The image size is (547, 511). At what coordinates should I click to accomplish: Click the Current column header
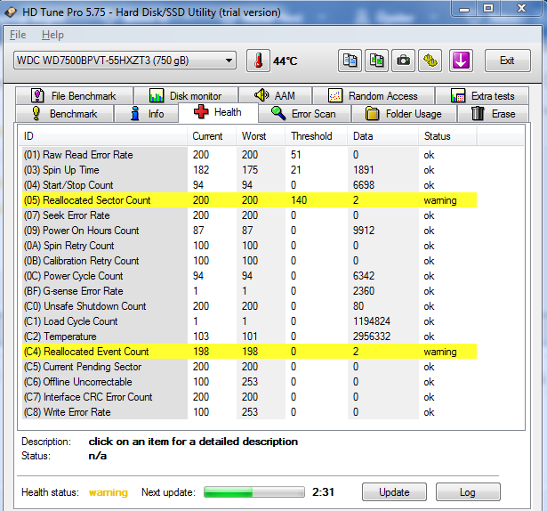pos(212,136)
